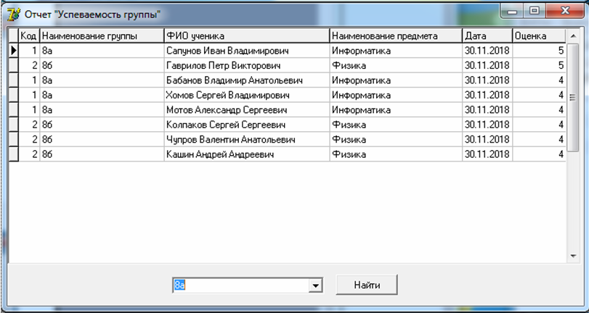Click the Оценка column header

539,36
